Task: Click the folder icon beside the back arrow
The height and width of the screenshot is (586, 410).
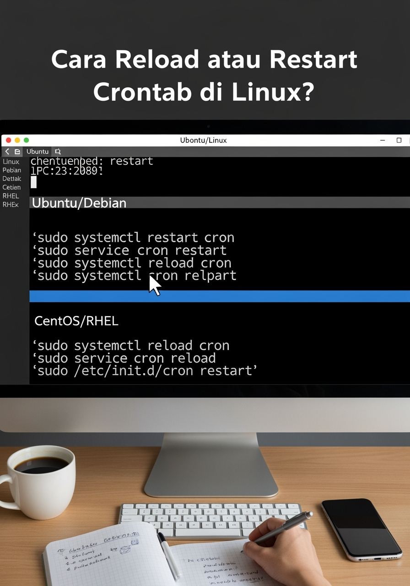Action: coord(17,152)
